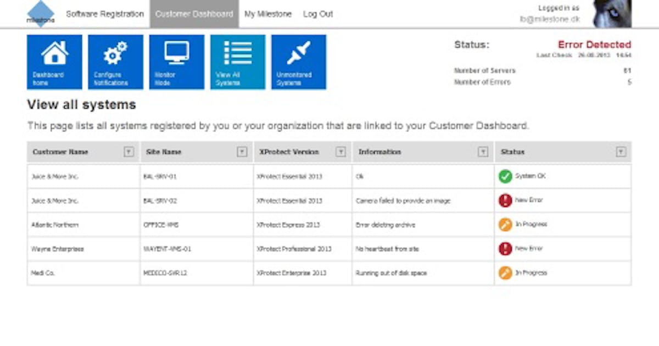Click the red New Error icon for Wayne Enterprises

505,249
